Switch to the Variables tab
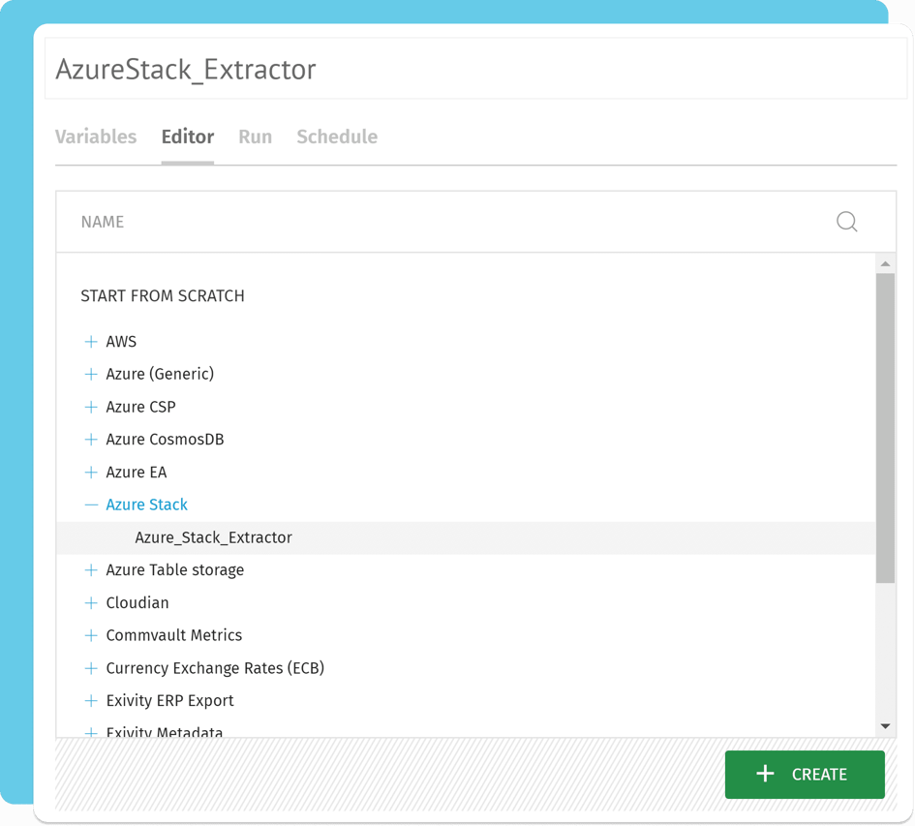 pyautogui.click(x=96, y=137)
